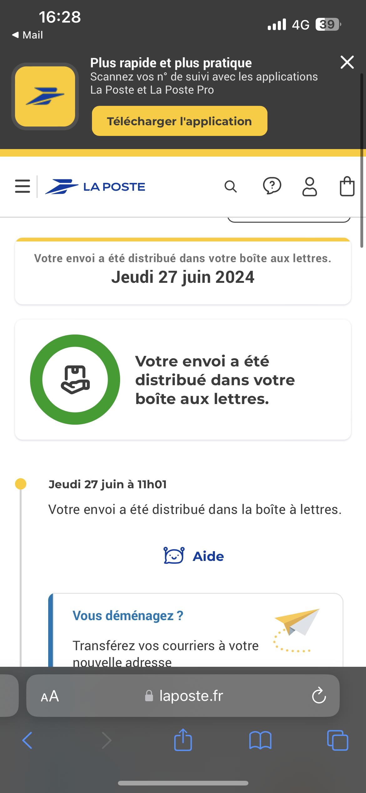Screen dimensions: 366x793
Task: Open the user account icon
Action: (309, 186)
